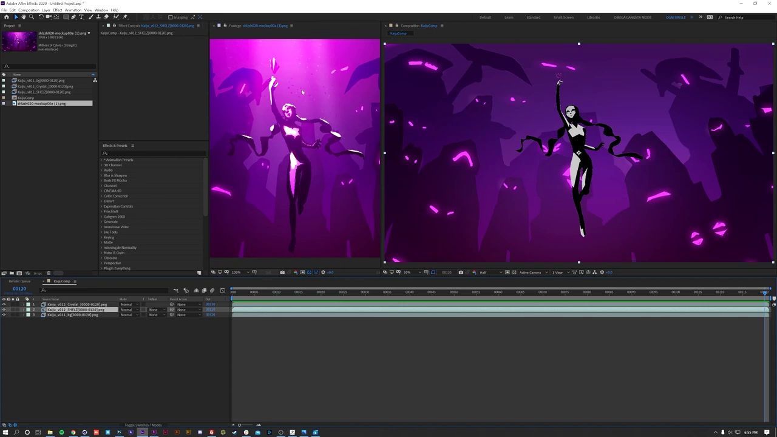The height and width of the screenshot is (437, 777).
Task: Take snapshot in Footage viewer
Action: point(282,273)
